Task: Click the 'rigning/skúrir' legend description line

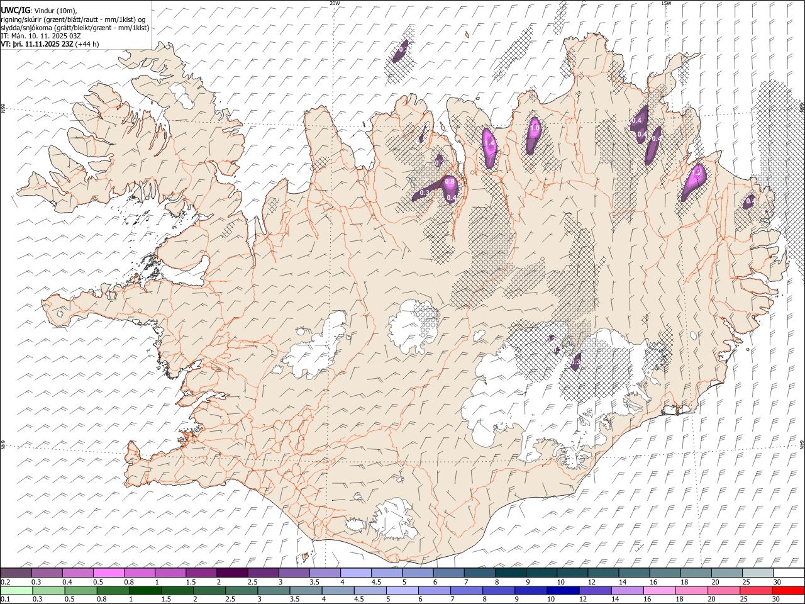Action: (x=73, y=19)
